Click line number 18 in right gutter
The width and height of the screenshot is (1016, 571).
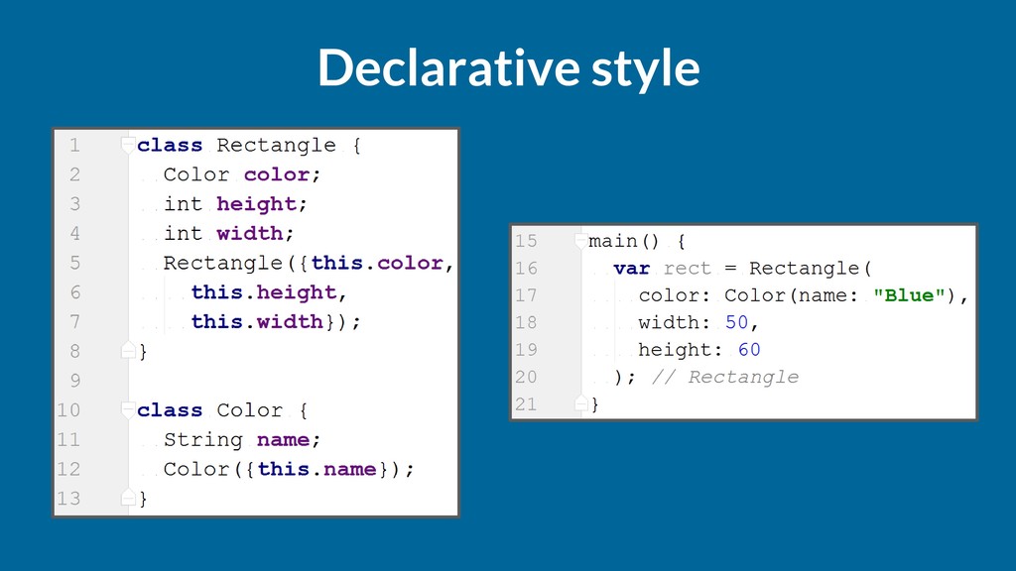point(526,322)
